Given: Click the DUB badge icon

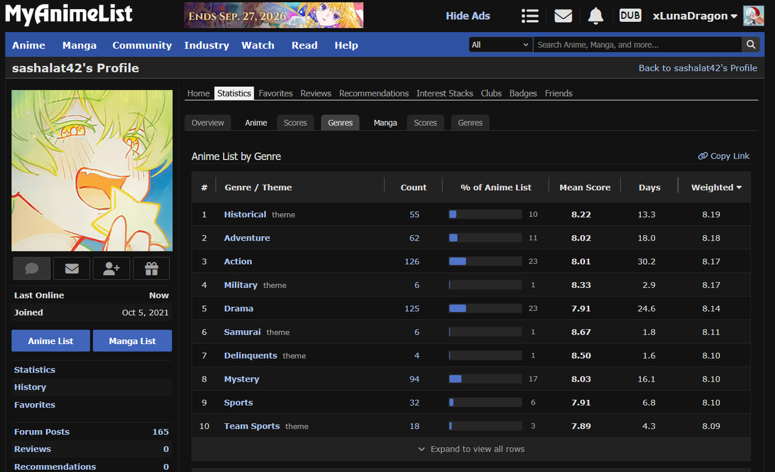Looking at the screenshot, I should coord(630,16).
